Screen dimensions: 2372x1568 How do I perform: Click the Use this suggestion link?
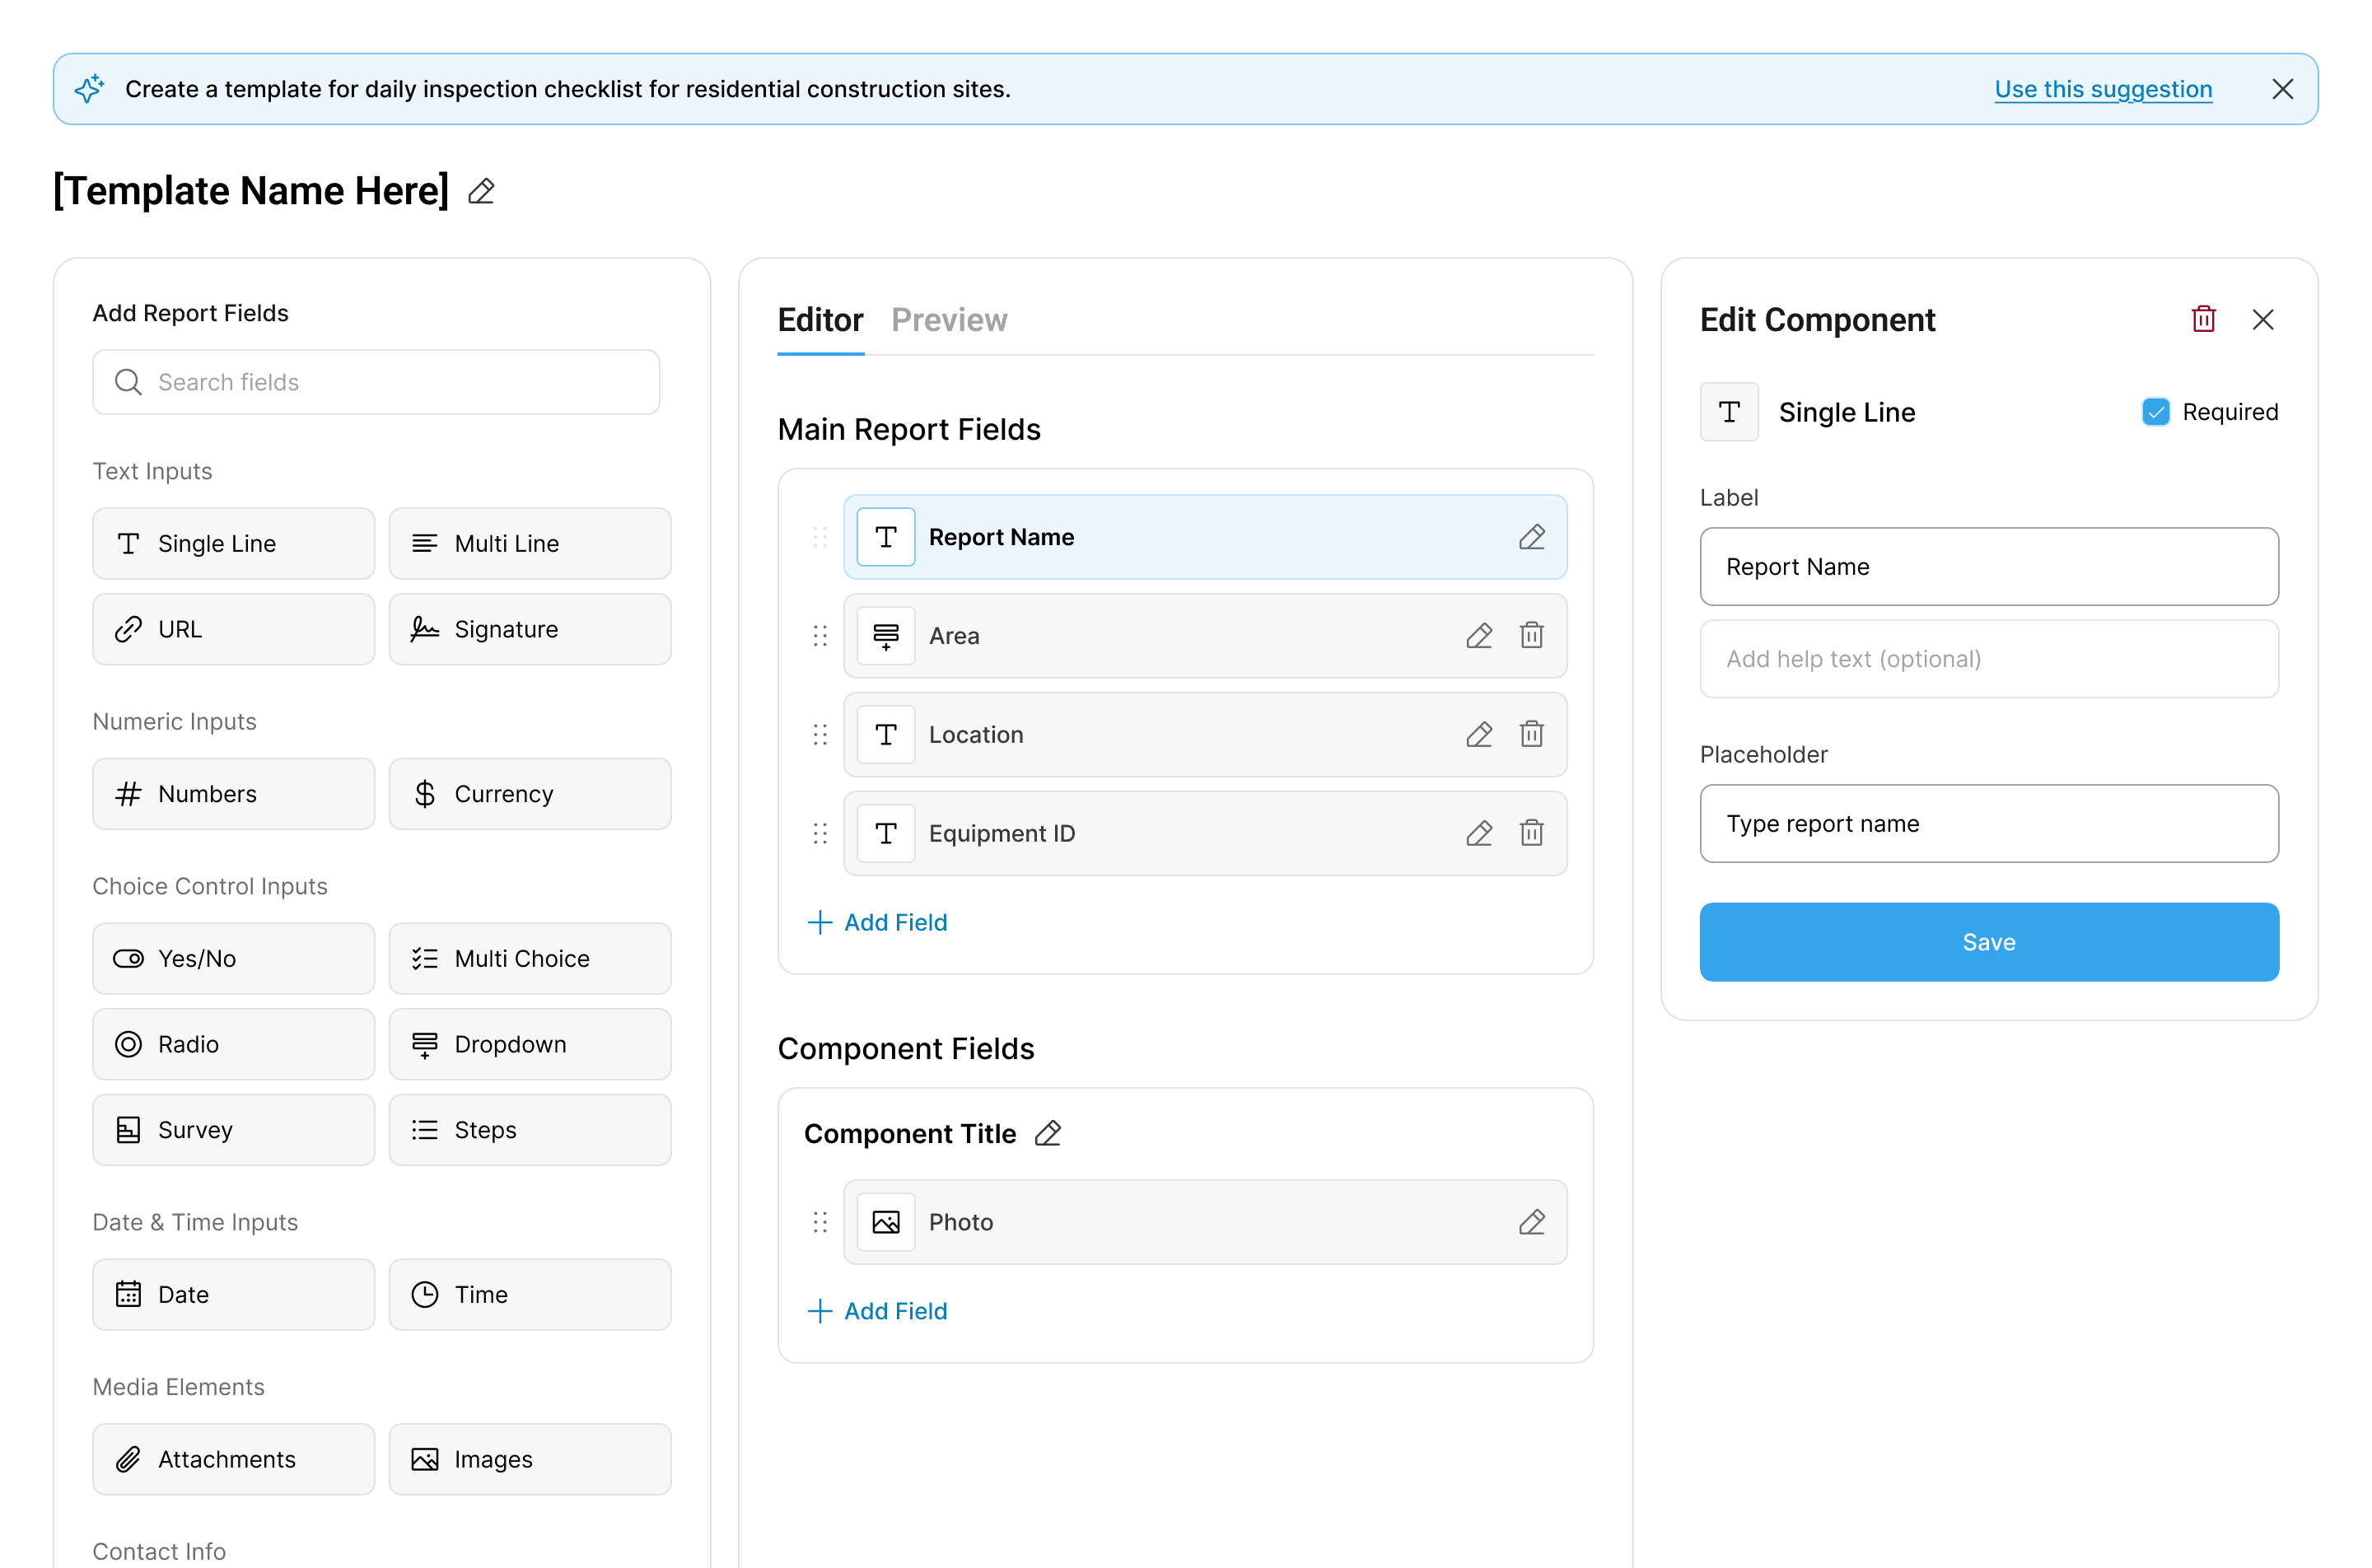[x=2102, y=89]
